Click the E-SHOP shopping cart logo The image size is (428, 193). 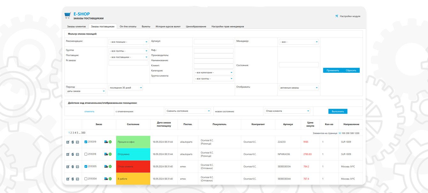(67, 16)
